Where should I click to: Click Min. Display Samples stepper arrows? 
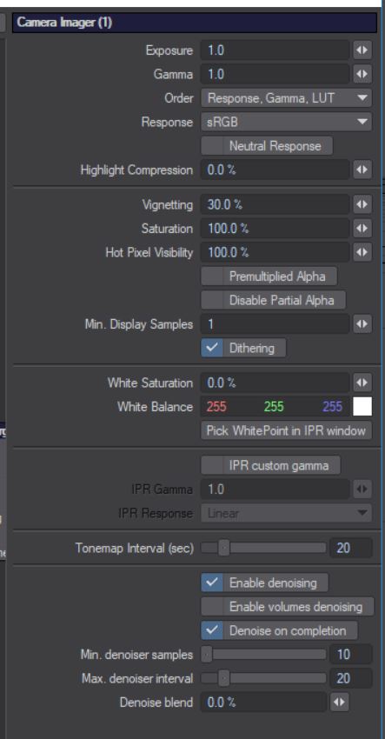click(x=362, y=324)
